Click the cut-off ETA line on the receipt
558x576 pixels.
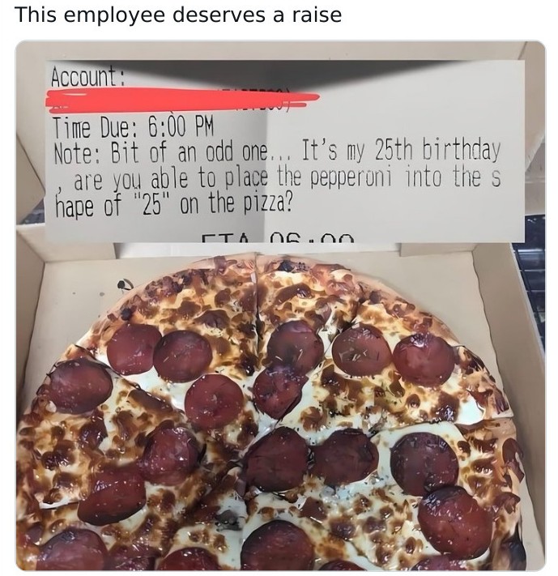tap(278, 238)
